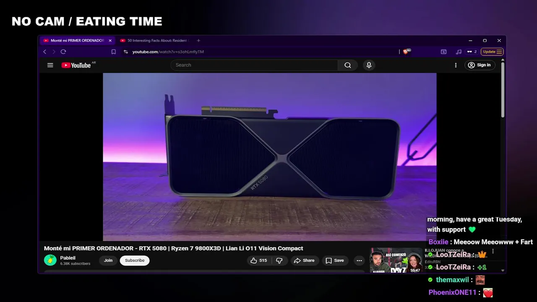Click the page vertical scrollbar thumb
Screen dimensions: 537x302
503,90
